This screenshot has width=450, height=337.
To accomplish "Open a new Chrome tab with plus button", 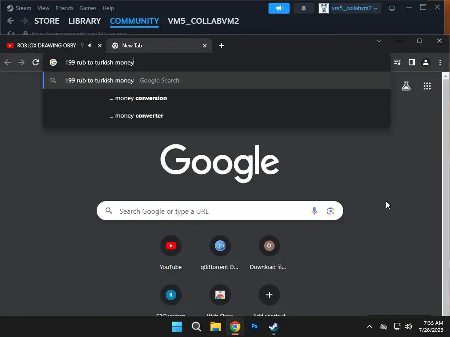I will 221,46.
